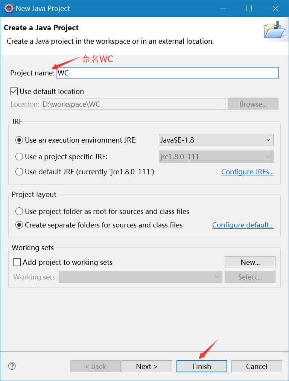
Task: Click the Next button
Action: point(147,366)
